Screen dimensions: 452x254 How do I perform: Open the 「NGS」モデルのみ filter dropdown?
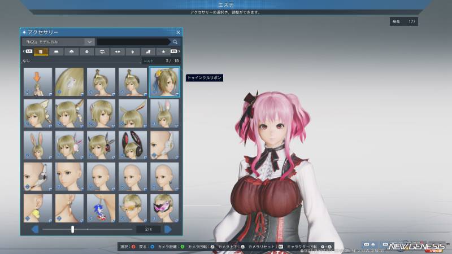point(59,42)
